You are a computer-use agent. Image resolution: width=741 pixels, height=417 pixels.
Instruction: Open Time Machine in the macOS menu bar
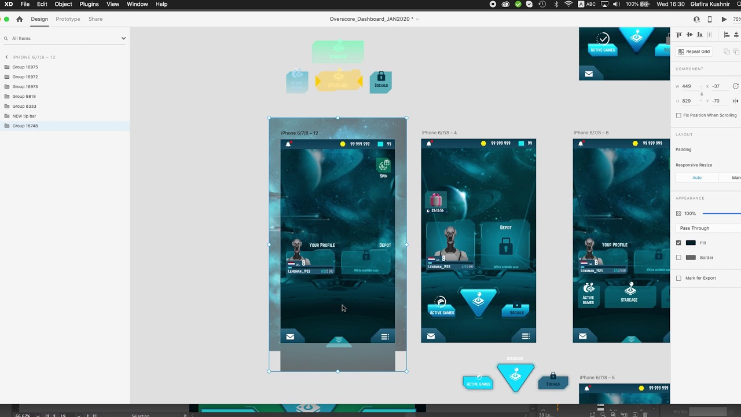[542, 4]
